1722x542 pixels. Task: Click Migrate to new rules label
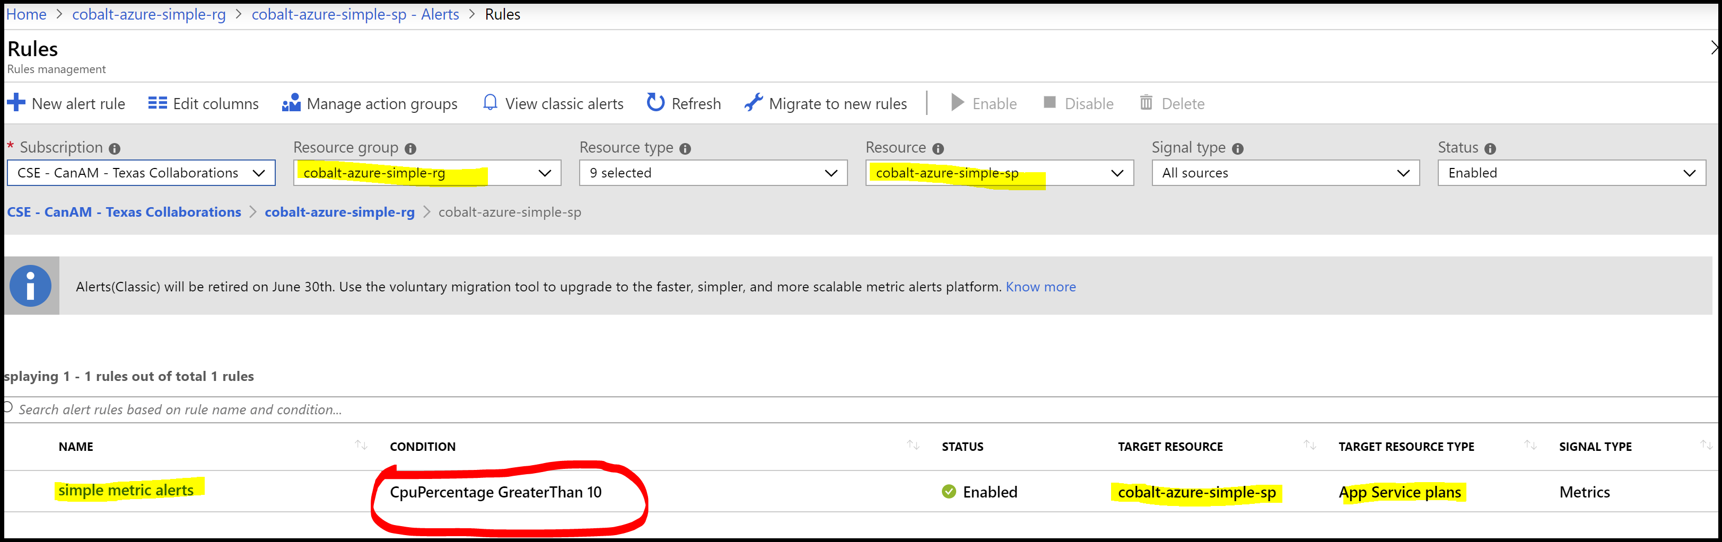[x=837, y=103]
